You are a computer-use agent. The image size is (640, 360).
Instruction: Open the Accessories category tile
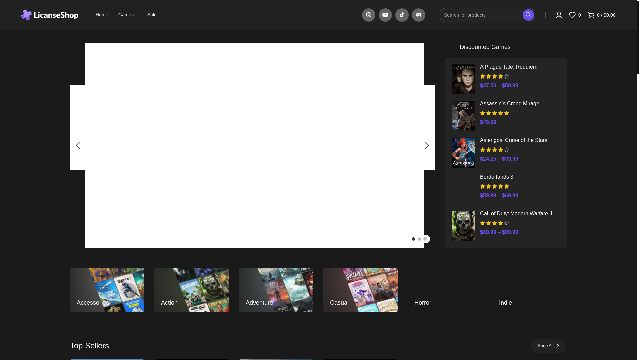coord(107,290)
